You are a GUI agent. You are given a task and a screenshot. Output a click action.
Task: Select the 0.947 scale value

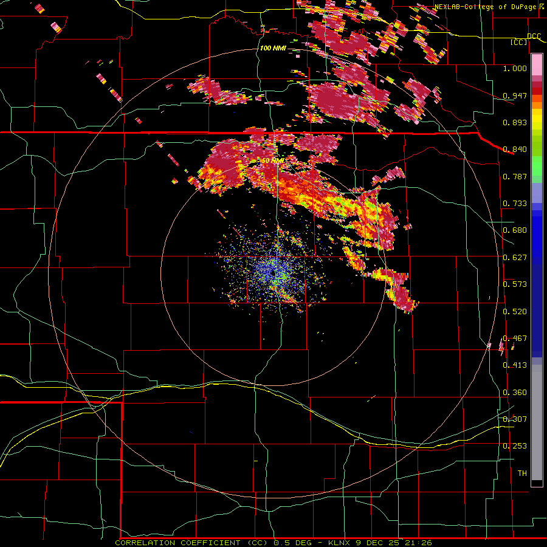click(x=515, y=95)
